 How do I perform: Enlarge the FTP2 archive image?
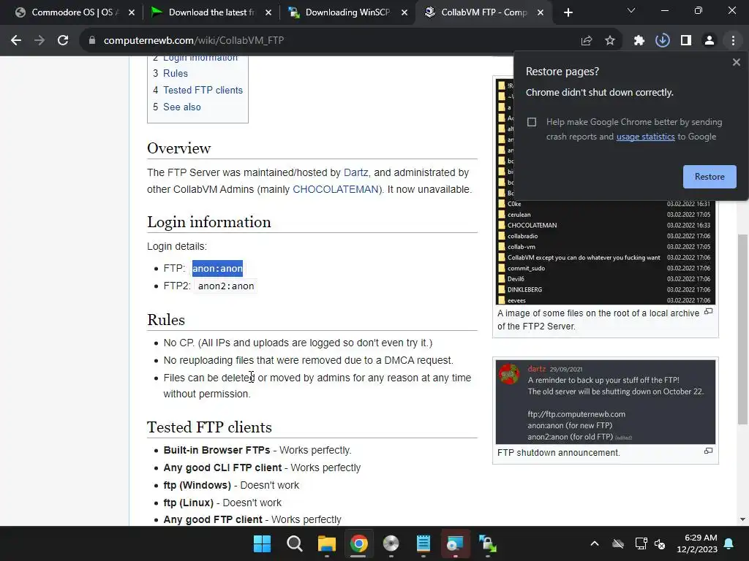click(x=708, y=311)
